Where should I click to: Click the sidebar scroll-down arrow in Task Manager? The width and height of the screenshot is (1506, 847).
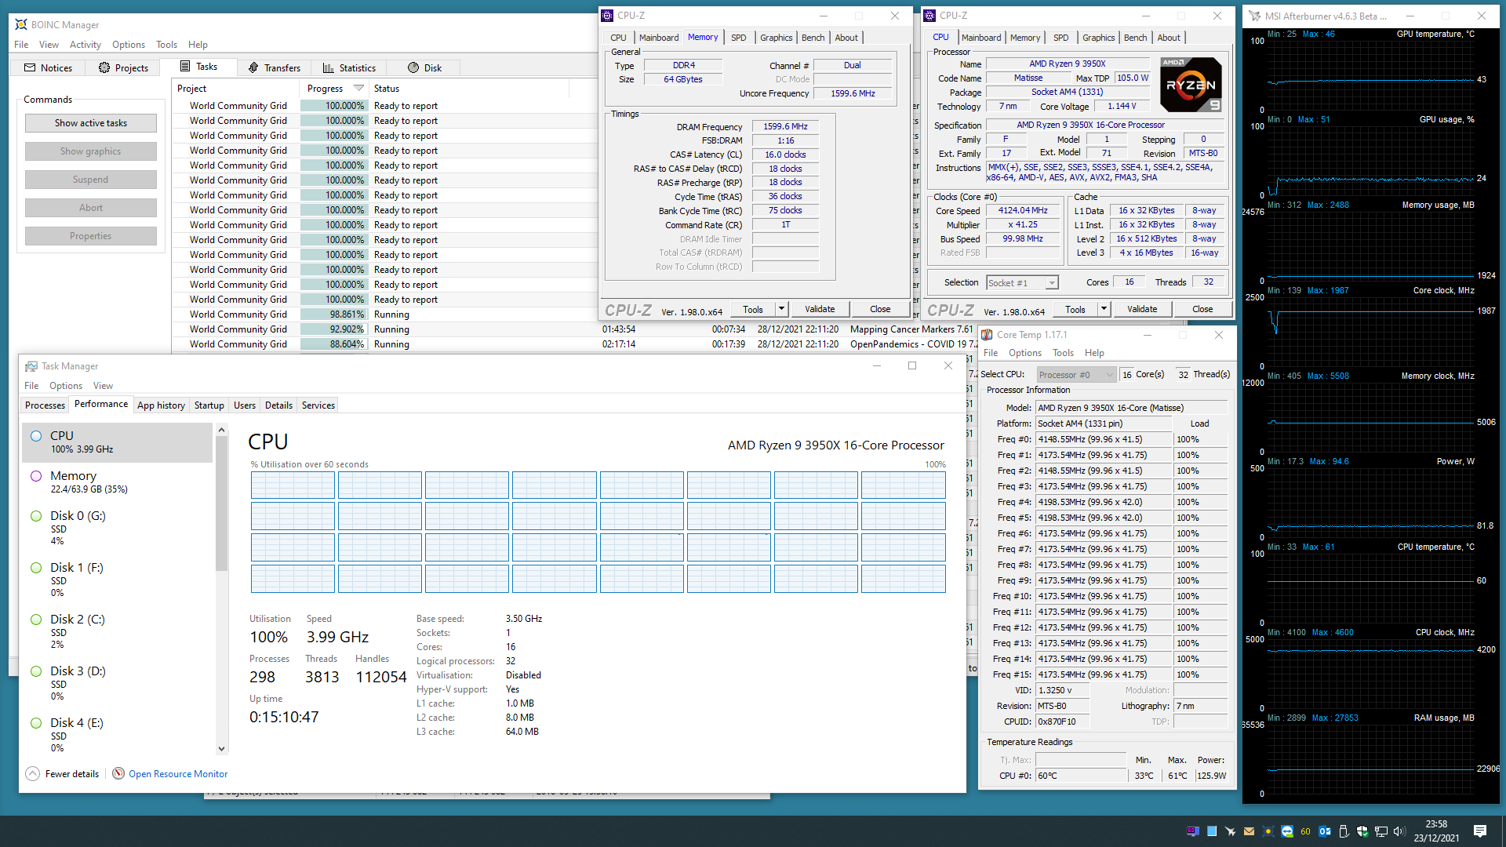221,748
